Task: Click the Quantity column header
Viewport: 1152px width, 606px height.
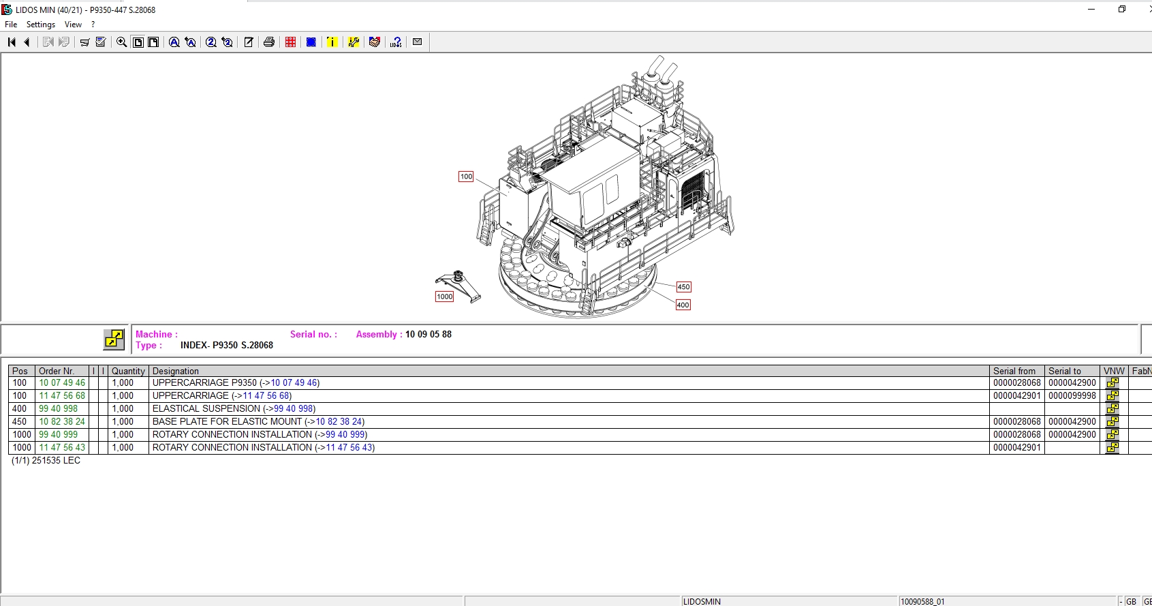Action: pos(128,371)
